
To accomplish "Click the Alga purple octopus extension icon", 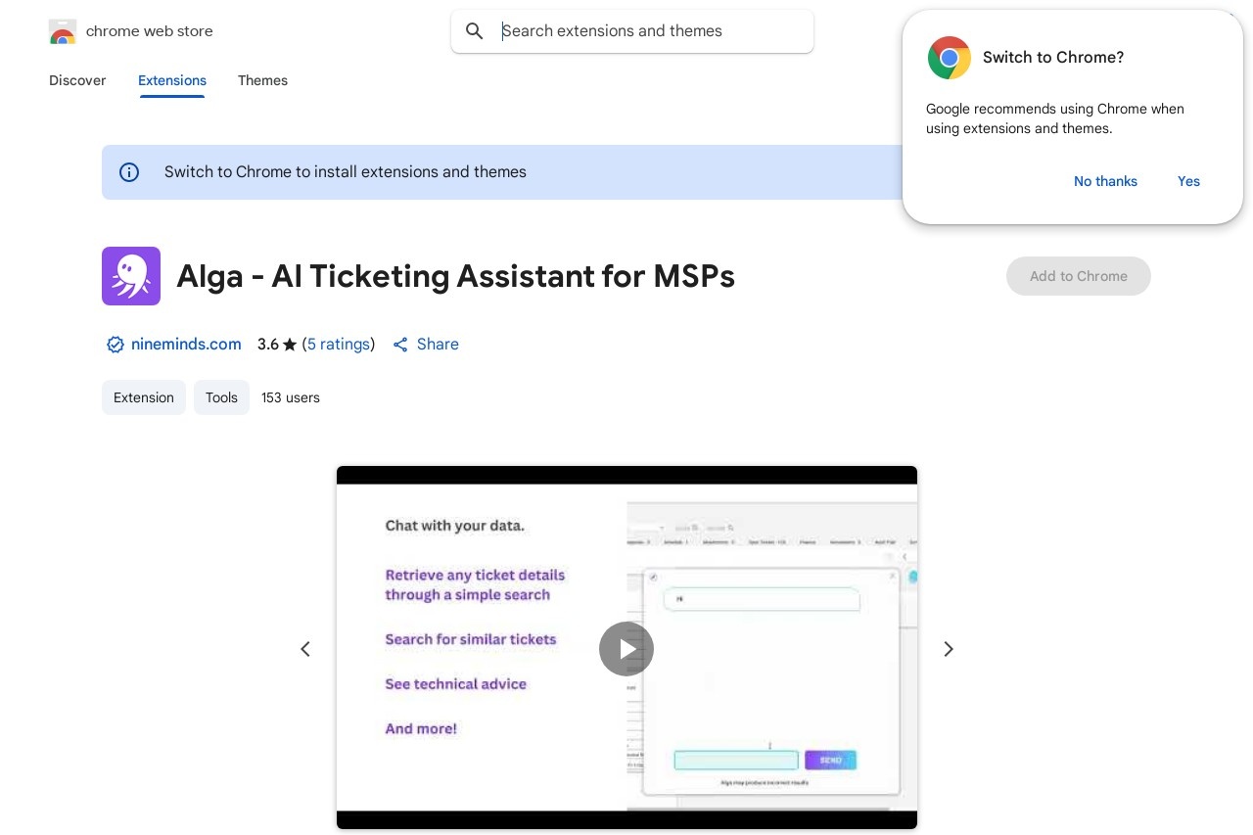I will tap(131, 276).
